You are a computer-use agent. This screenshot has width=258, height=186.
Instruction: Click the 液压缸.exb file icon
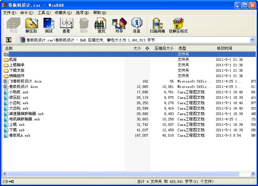(6, 97)
